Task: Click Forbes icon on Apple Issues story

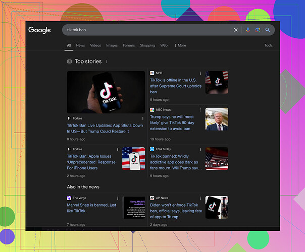Action: pyautogui.click(x=69, y=149)
